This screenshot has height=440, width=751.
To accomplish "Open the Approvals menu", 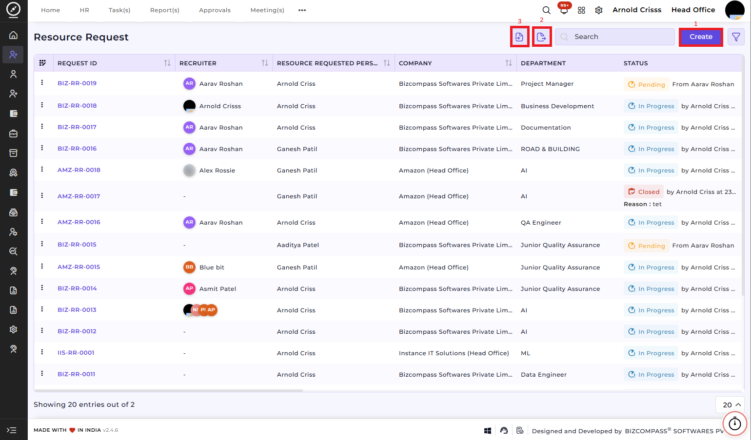I will (x=215, y=10).
